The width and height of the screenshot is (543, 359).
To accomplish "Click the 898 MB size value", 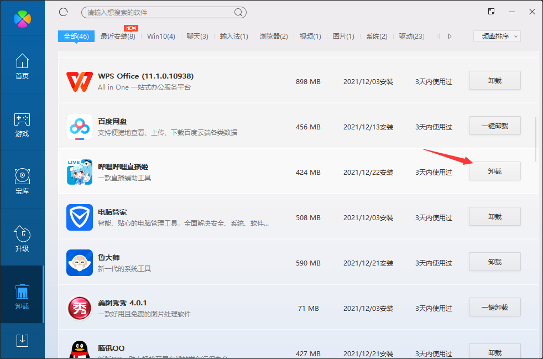I will pyautogui.click(x=308, y=82).
